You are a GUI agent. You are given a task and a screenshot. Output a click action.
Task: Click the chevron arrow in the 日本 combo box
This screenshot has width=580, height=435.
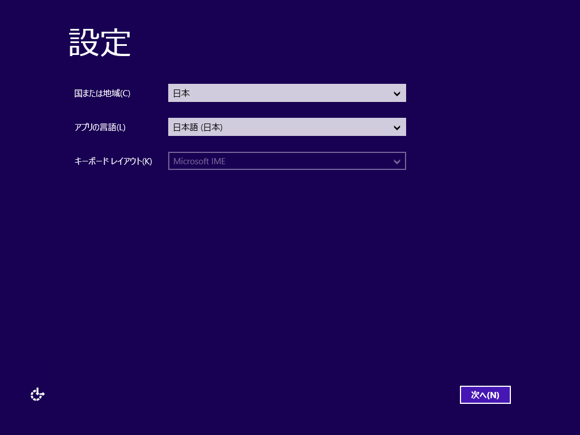[x=397, y=93]
